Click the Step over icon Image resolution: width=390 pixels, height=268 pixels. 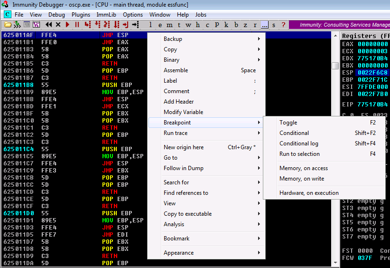click(x=98, y=25)
